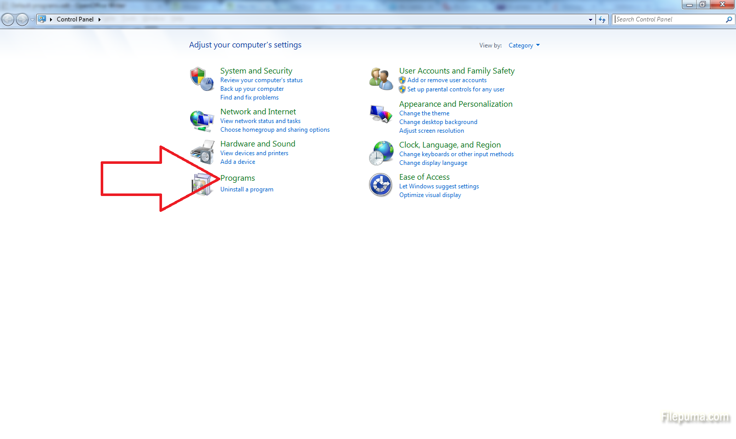Click Set up parental controls for any user
Screen dimensions: 736x439
click(455, 89)
